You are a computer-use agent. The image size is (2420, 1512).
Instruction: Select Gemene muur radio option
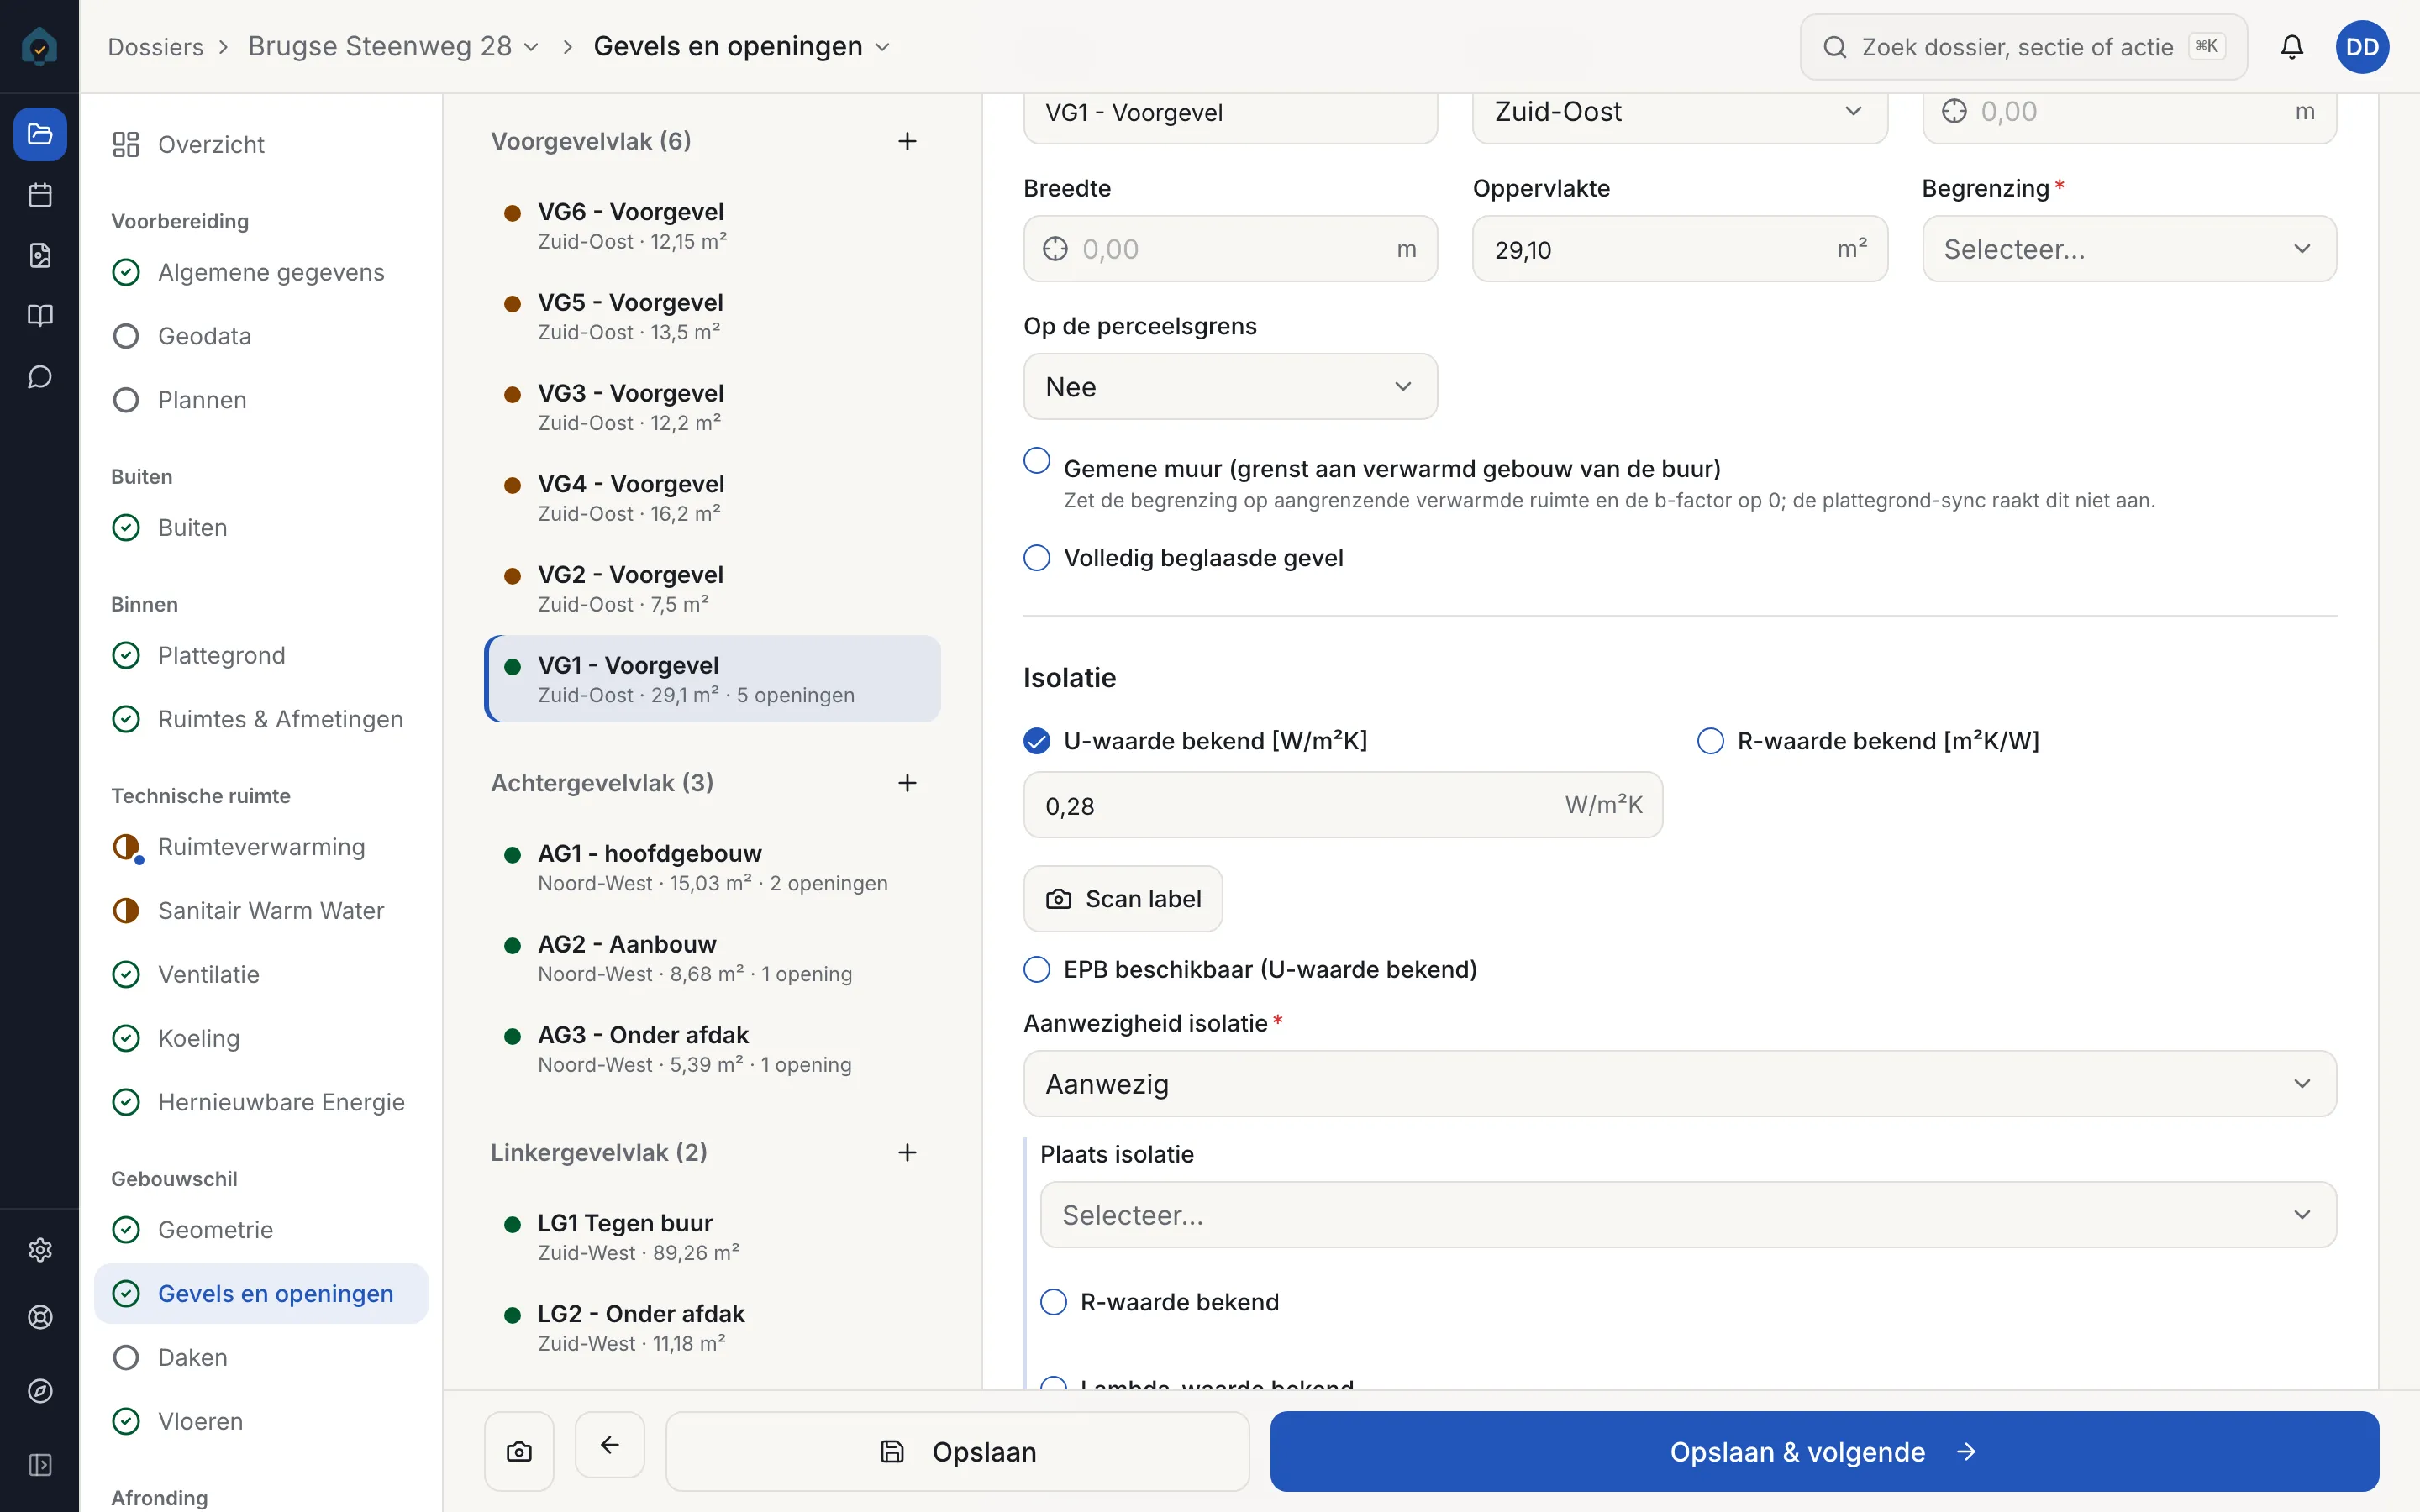tap(1037, 461)
